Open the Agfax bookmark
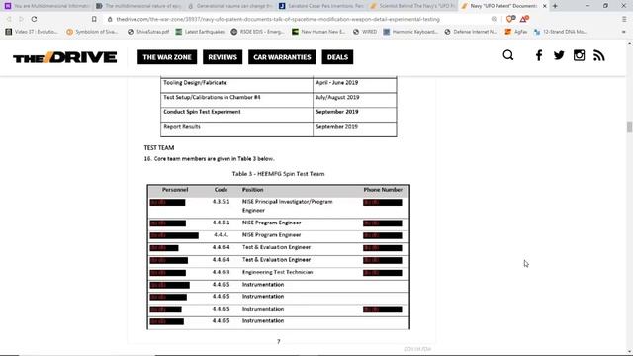 [x=516, y=32]
